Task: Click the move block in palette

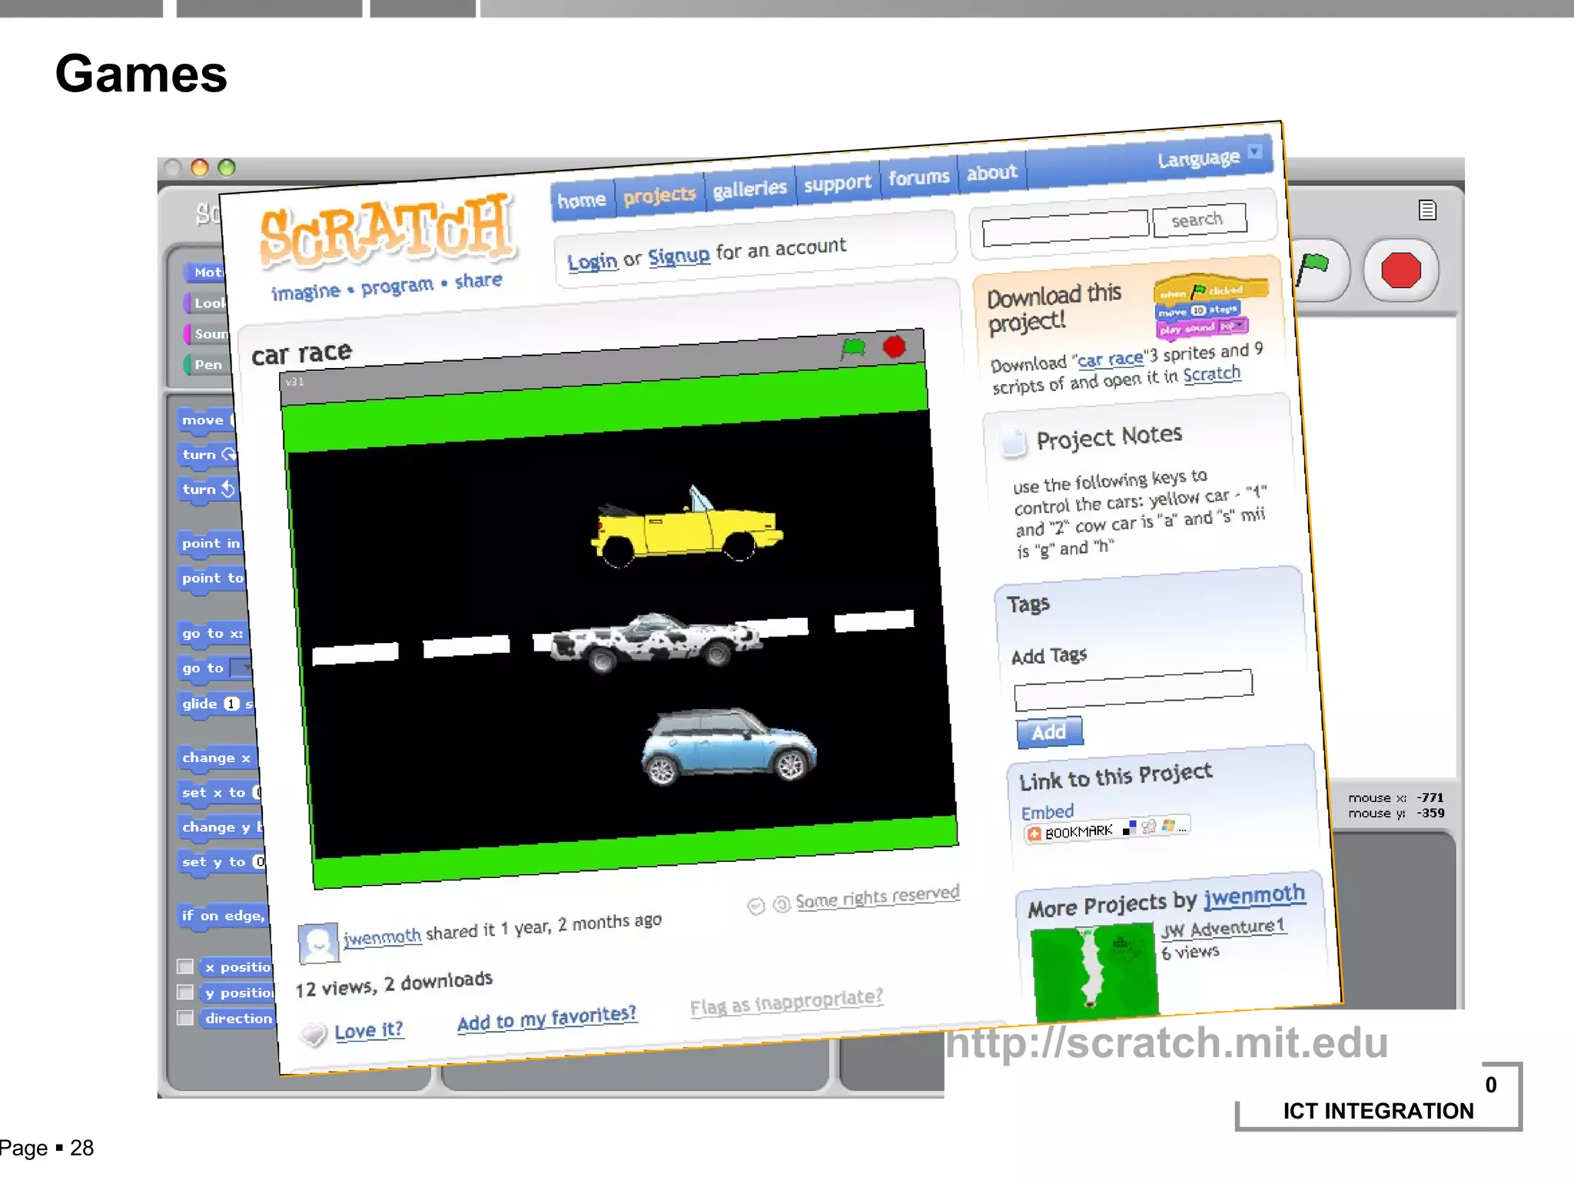Action: 205,420
